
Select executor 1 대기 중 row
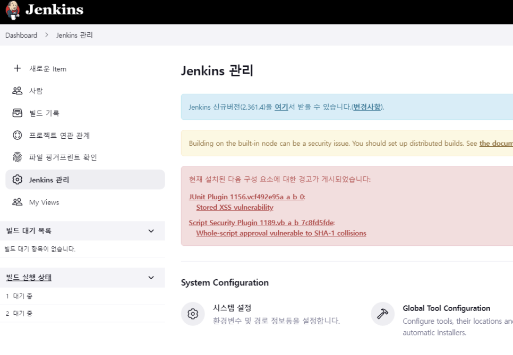[82, 296]
